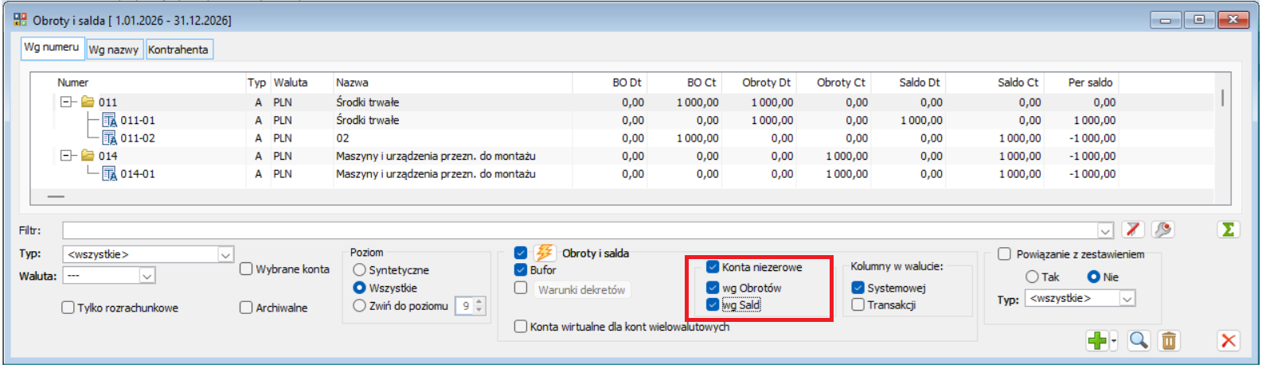1262x368 pixels.
Task: Click the magnifying glass preview button
Action: [1139, 341]
